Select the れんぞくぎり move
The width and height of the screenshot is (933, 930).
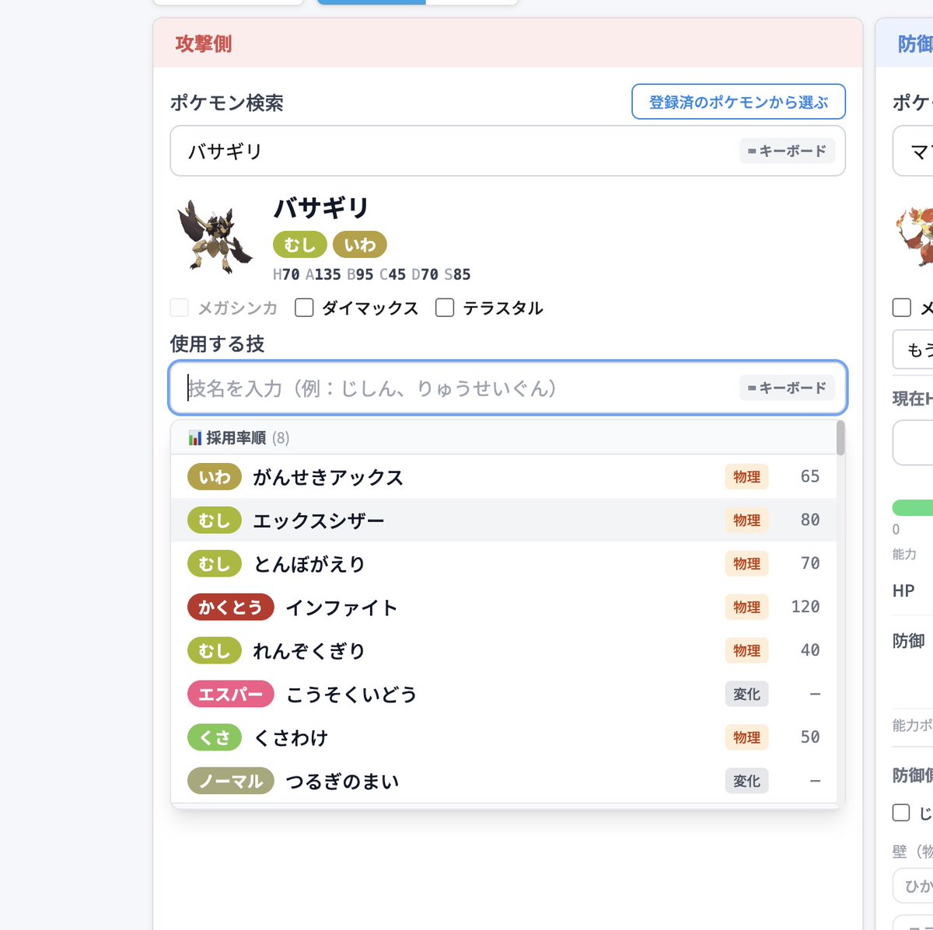(504, 651)
